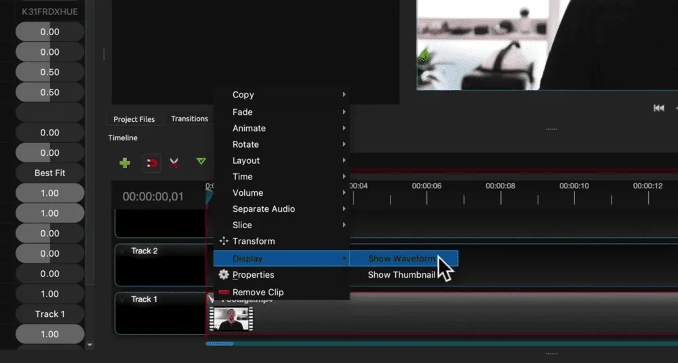The width and height of the screenshot is (678, 363).
Task: Click the green Add Track plus icon
Action: (x=125, y=163)
